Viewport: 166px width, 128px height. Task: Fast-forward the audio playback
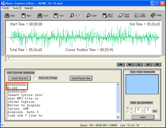coord(130,64)
